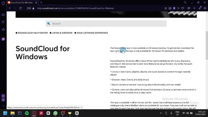Image resolution: width=208 pixels, height=117 pixels.
Task: Open the Opera GX main menu logo
Action: tap(3, 3)
